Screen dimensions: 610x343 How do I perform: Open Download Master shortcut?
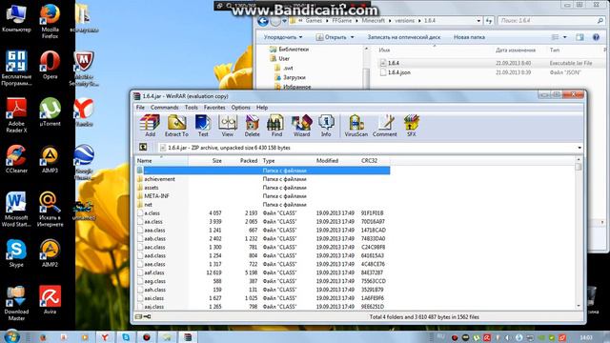16,303
